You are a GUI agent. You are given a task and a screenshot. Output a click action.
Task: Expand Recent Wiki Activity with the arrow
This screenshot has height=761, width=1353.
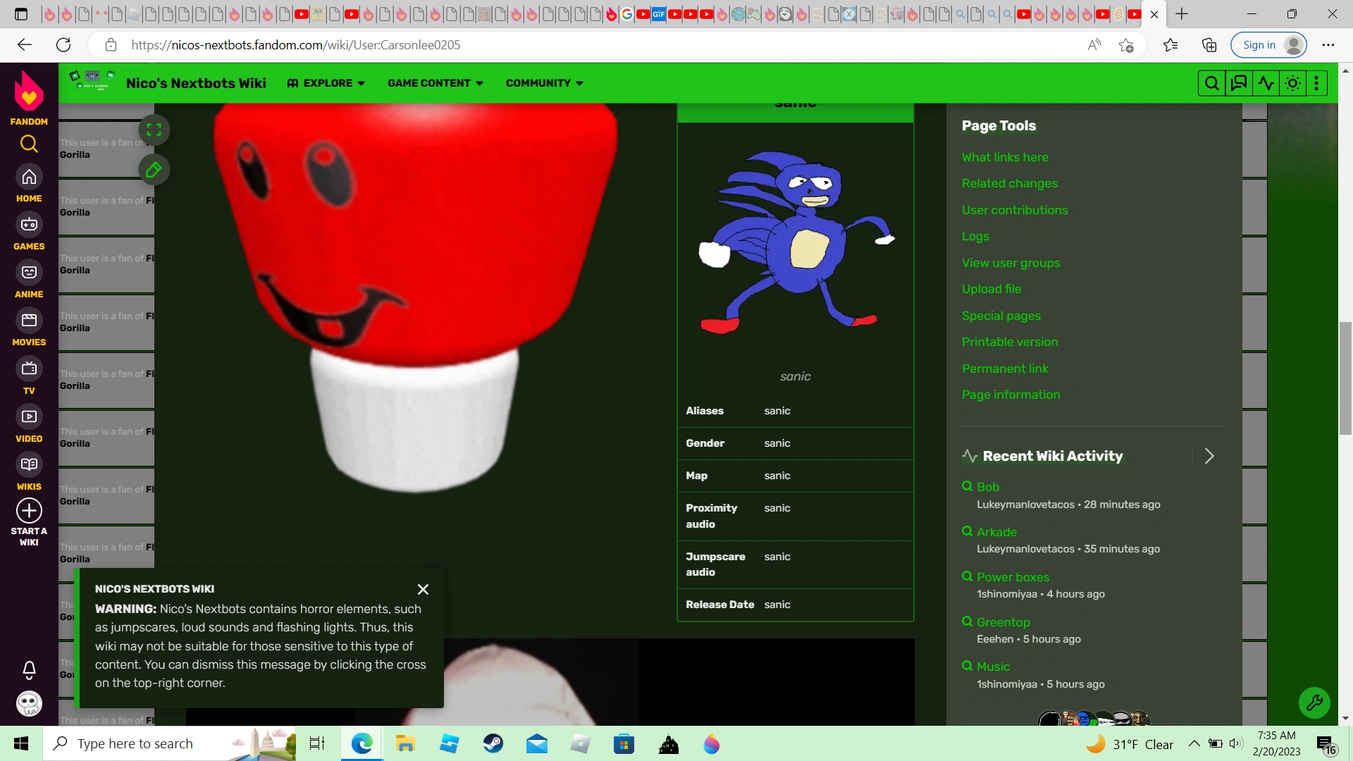pyautogui.click(x=1209, y=456)
